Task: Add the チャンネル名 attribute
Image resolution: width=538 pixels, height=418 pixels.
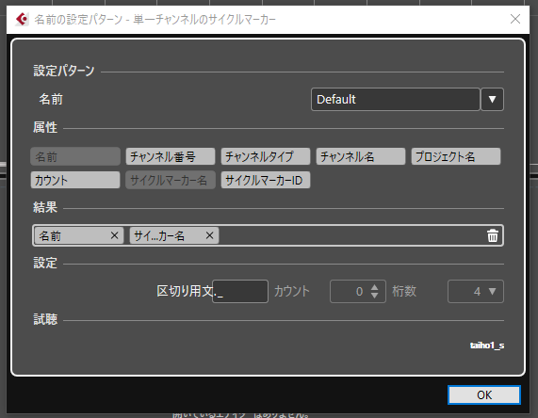Action: point(361,156)
